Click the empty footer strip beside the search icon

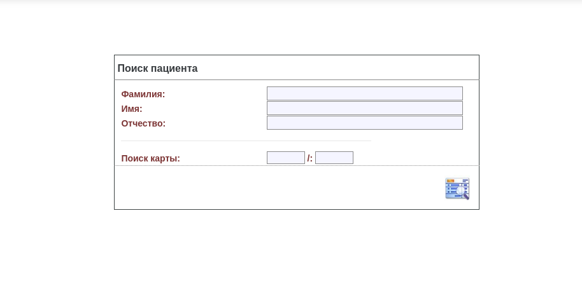pos(274,188)
